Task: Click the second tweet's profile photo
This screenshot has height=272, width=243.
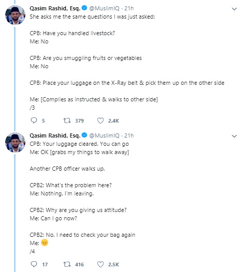Action: click(x=16, y=142)
